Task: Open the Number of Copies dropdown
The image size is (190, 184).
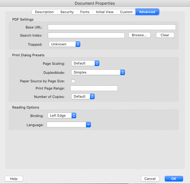Action: point(83,97)
